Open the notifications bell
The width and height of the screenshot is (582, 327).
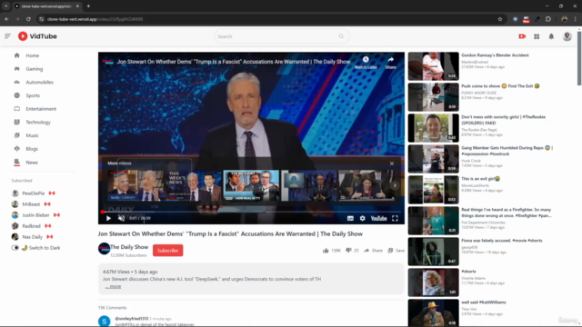click(551, 36)
